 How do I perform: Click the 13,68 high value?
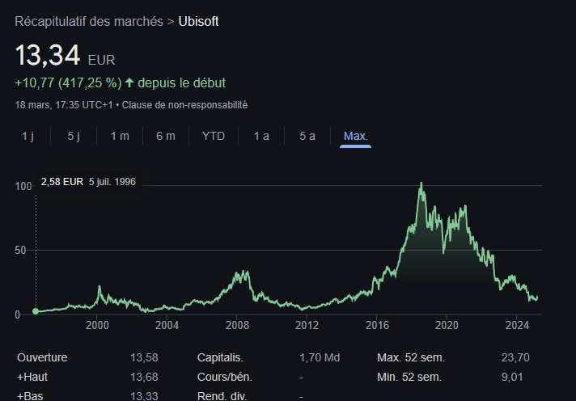coord(144,377)
